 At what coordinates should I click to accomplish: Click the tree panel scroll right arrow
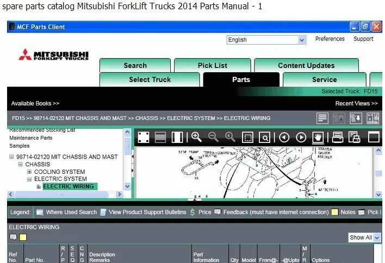click(119, 195)
